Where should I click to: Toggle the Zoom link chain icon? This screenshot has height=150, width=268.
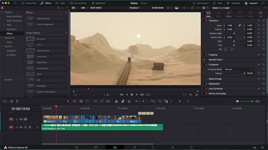point(240,25)
